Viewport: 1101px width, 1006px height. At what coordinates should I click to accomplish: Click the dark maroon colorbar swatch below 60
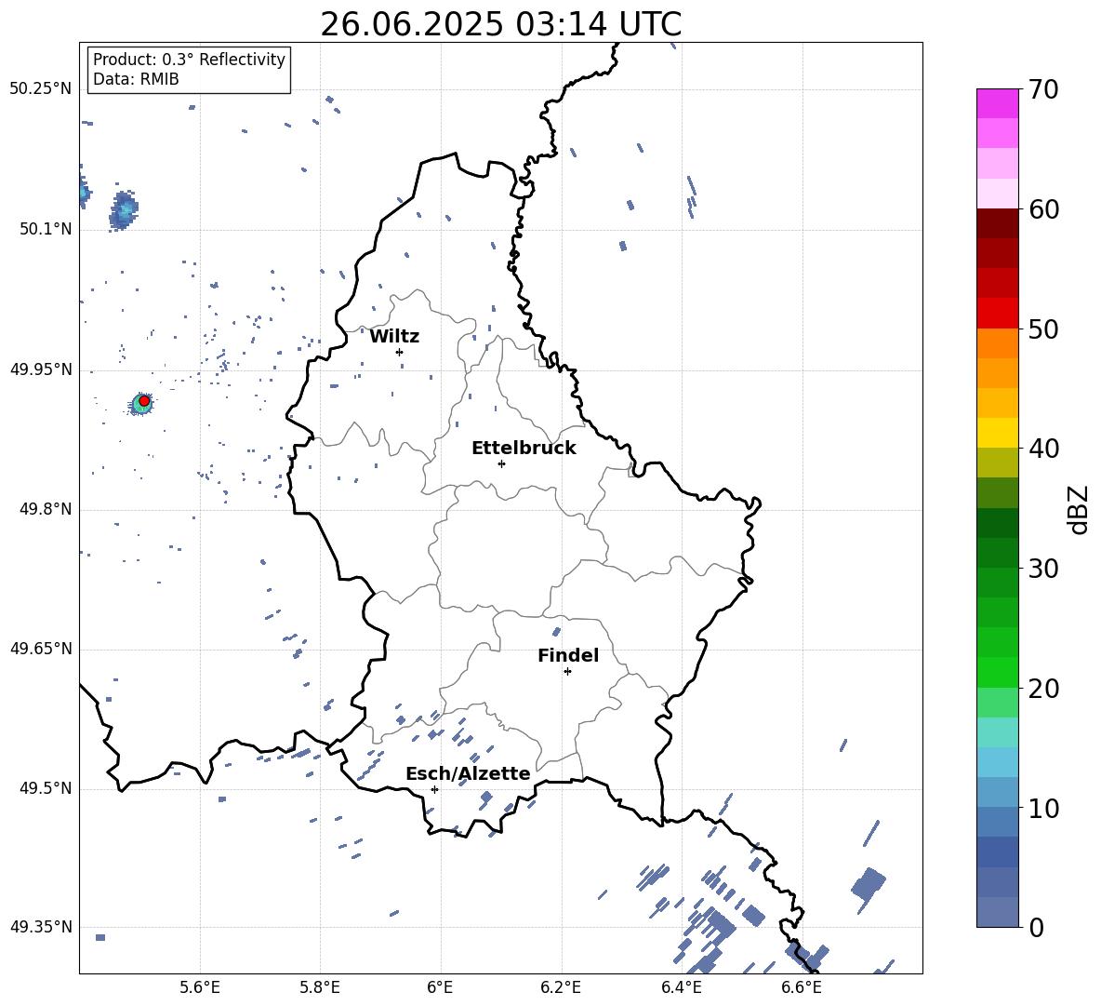tap(997, 223)
